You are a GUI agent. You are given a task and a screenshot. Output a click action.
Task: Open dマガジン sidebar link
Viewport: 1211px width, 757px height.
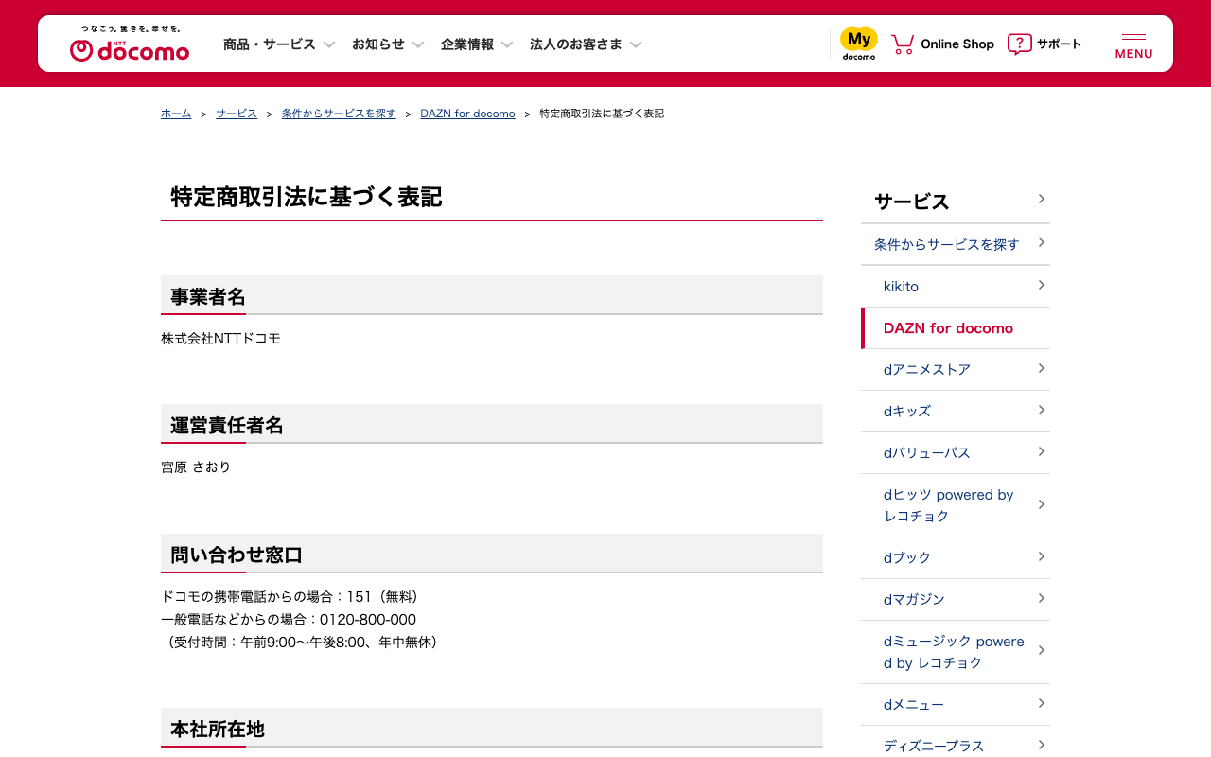(x=956, y=599)
